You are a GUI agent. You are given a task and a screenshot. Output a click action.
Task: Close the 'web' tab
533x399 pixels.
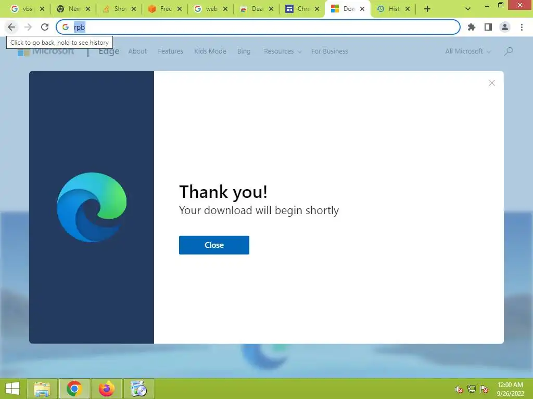click(225, 9)
